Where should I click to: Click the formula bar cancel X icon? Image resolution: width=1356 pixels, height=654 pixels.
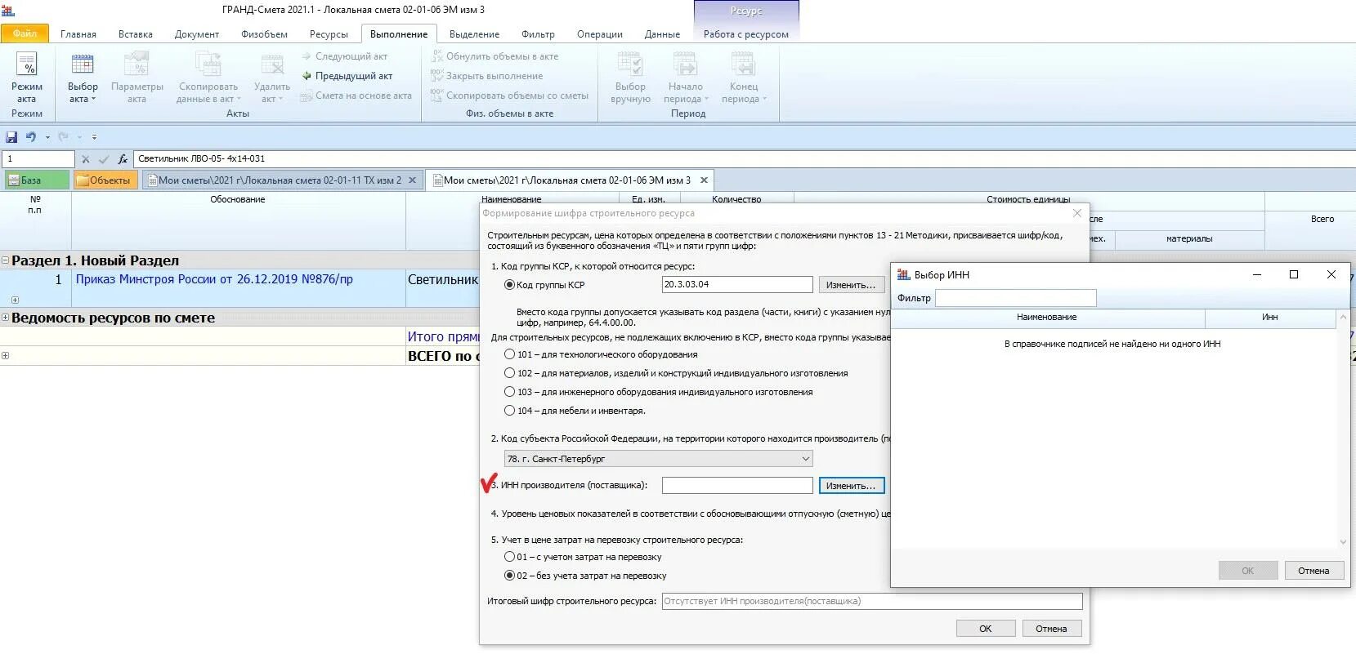tap(86, 159)
